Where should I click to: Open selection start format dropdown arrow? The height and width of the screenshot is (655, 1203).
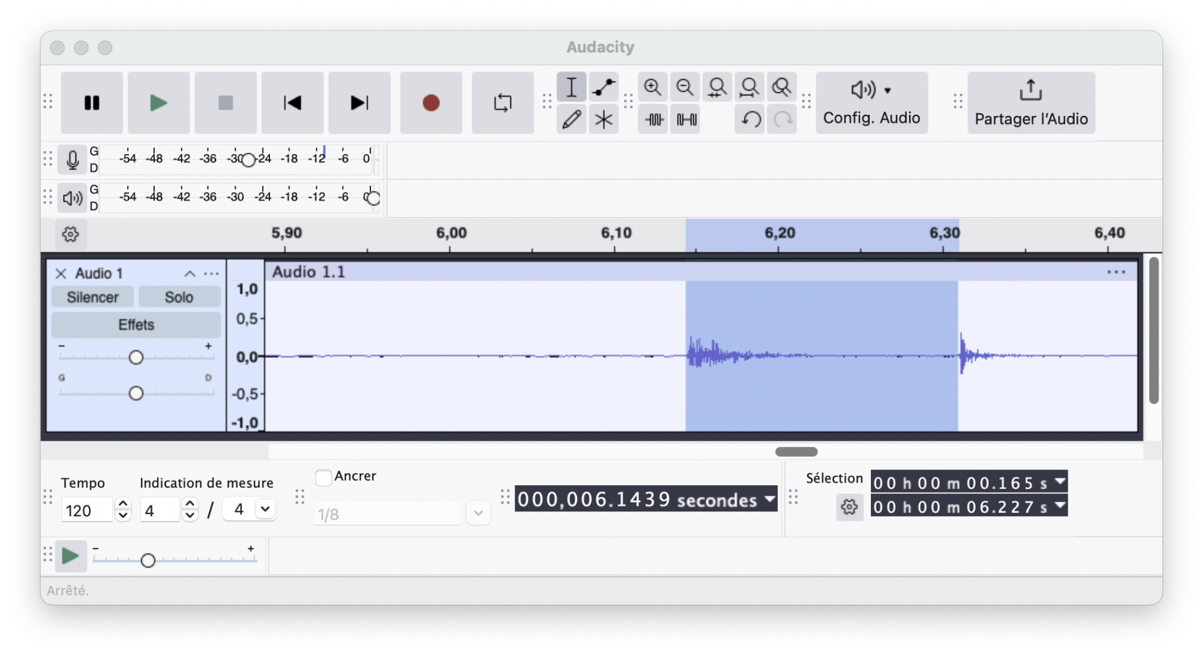1060,482
